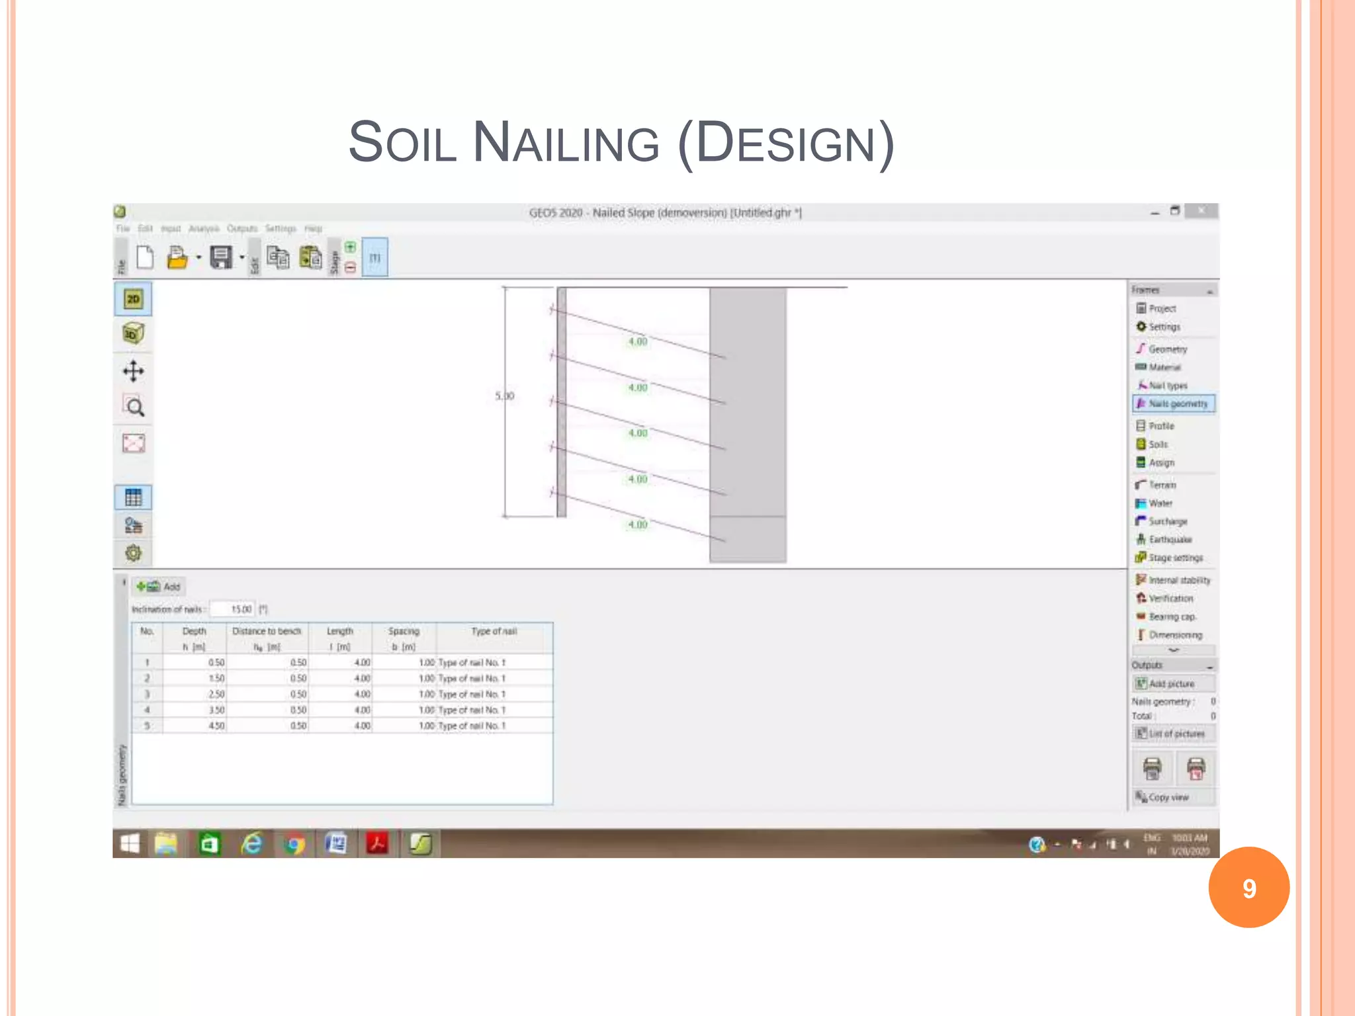Viewport: 1355px width, 1016px height.
Task: Open the Settings menu
Action: pos(281,228)
